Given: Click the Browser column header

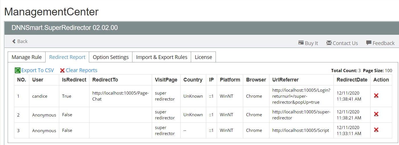Looking at the screenshot, I should pos(256,80).
